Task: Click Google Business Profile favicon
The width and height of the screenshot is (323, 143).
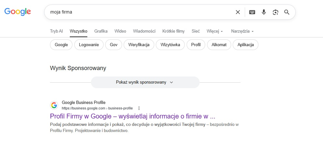Action: click(x=54, y=105)
